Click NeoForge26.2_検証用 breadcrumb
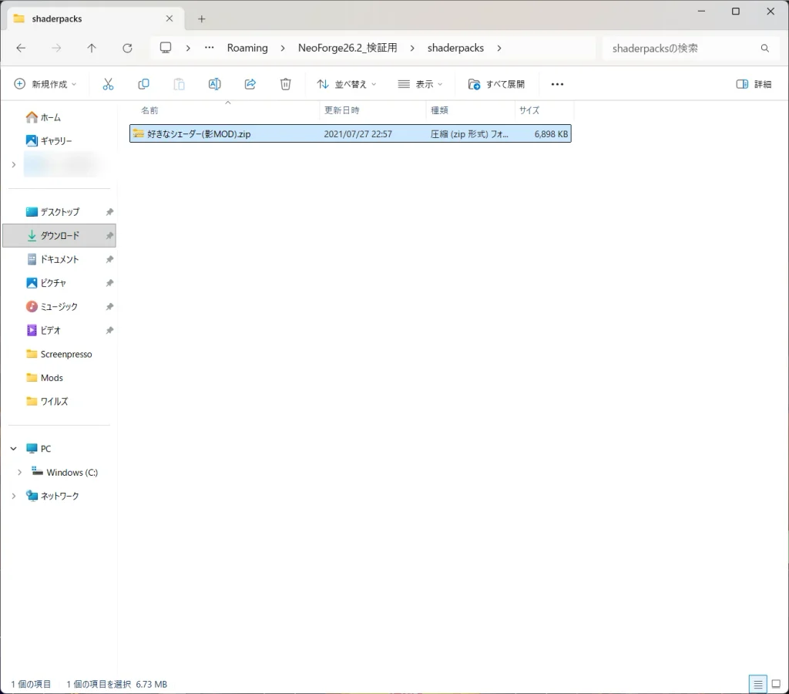The image size is (789, 694). [x=347, y=48]
